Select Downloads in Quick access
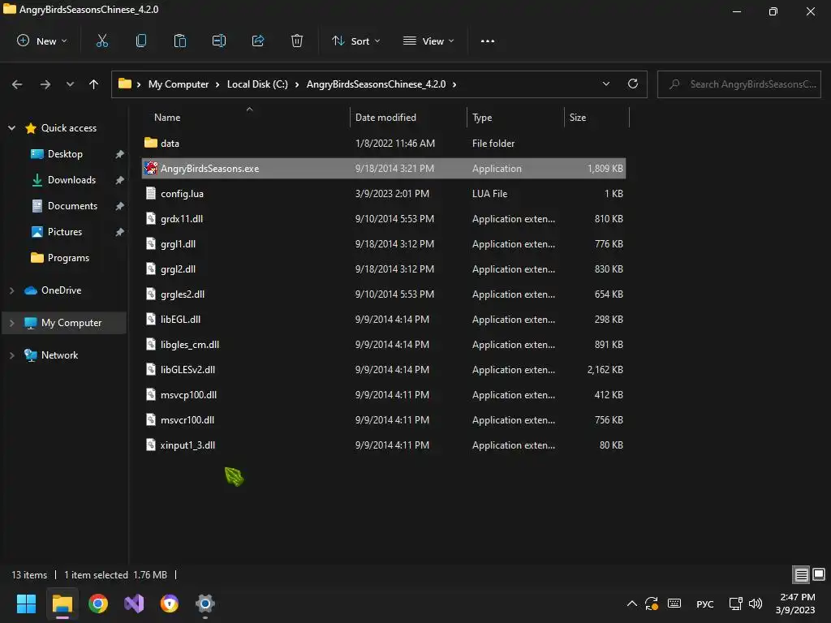Image resolution: width=831 pixels, height=623 pixels. click(71, 179)
